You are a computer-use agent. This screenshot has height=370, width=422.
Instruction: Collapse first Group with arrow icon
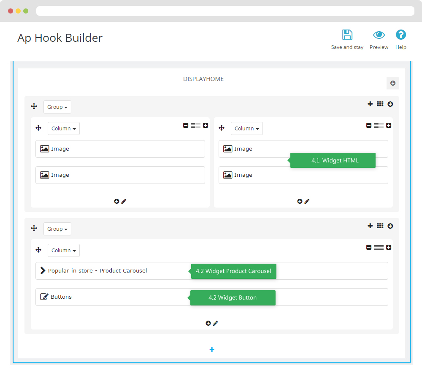[390, 104]
